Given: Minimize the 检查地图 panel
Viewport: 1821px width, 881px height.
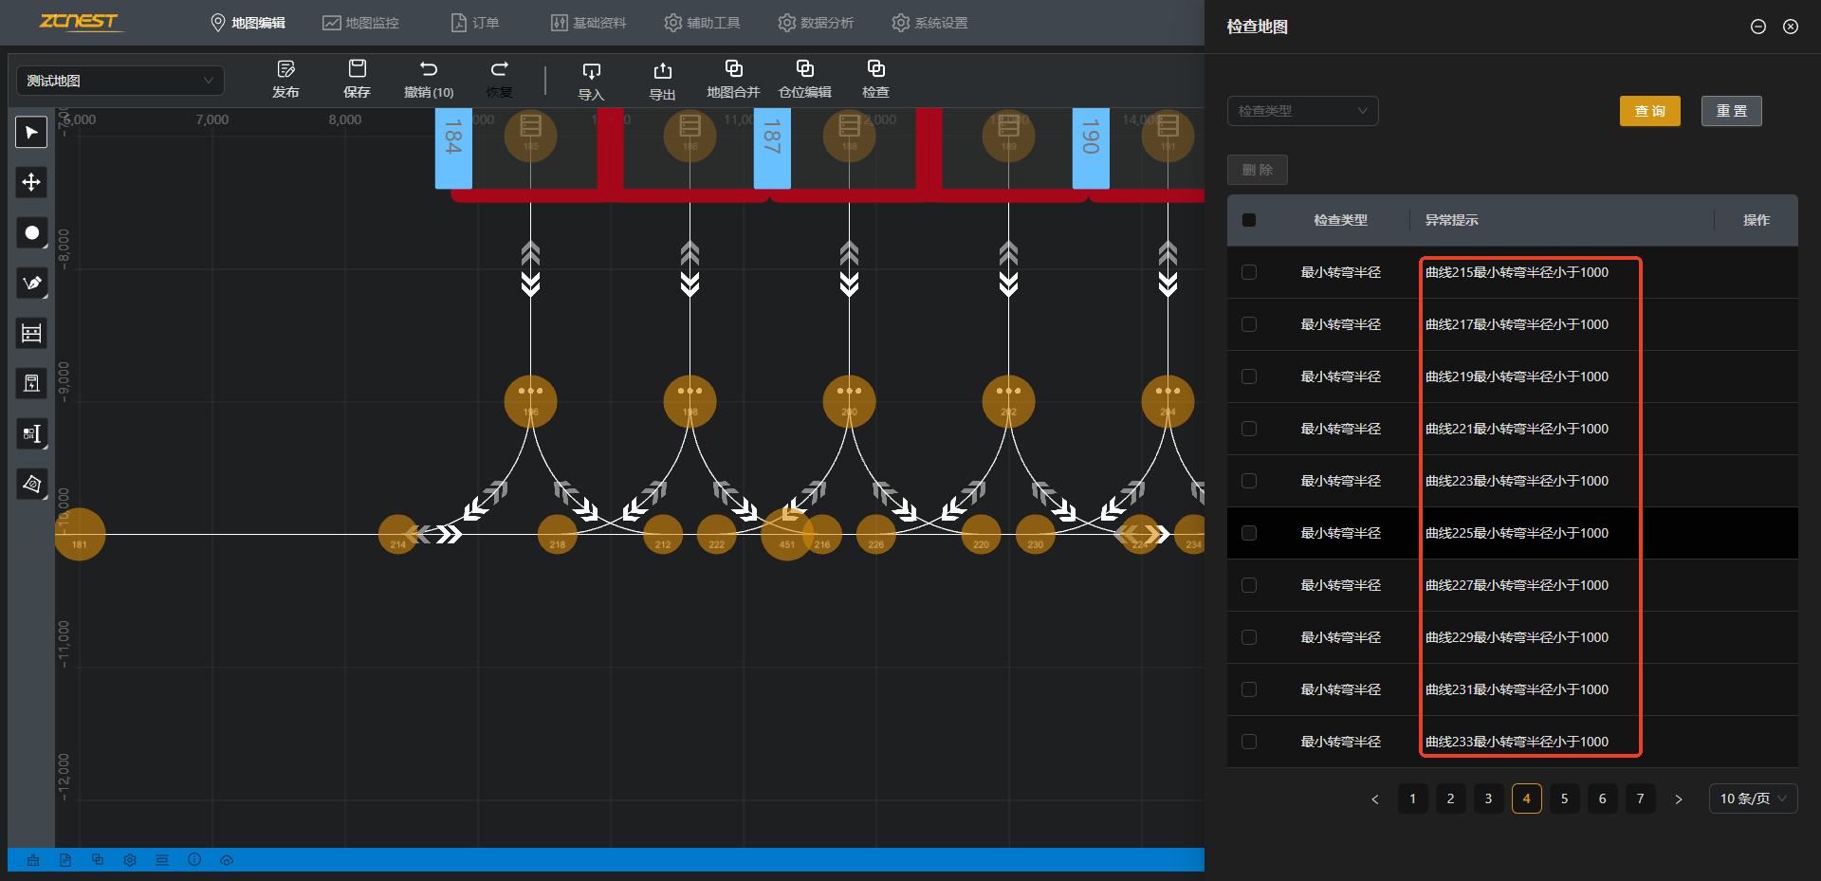Looking at the screenshot, I should 1758,27.
